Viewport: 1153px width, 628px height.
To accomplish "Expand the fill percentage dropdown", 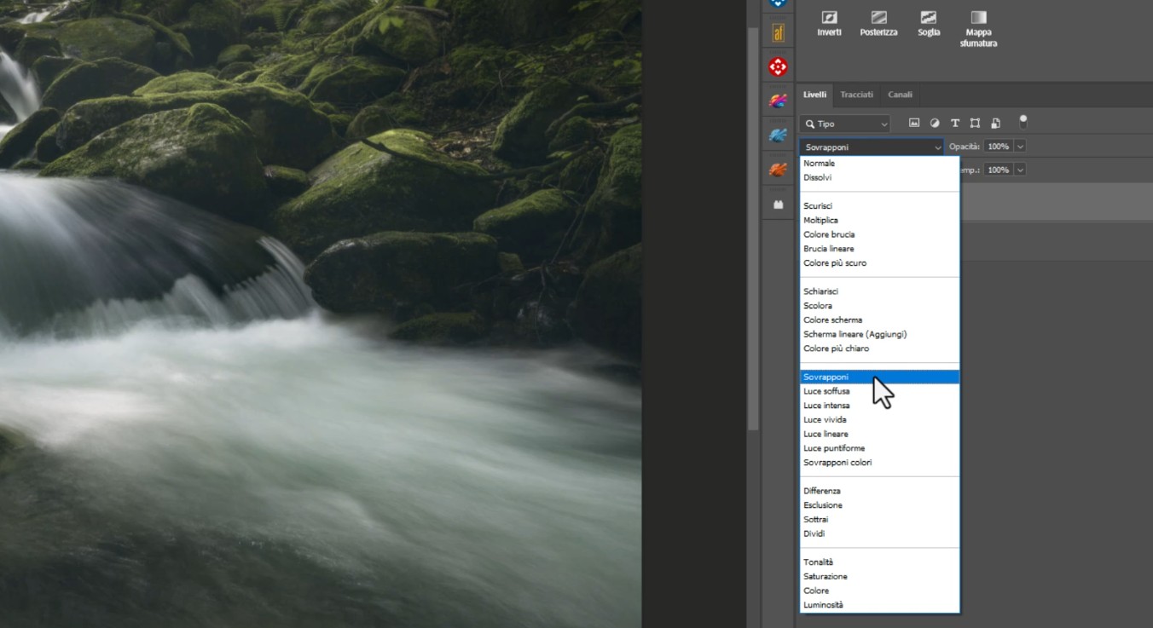I will (x=1020, y=169).
